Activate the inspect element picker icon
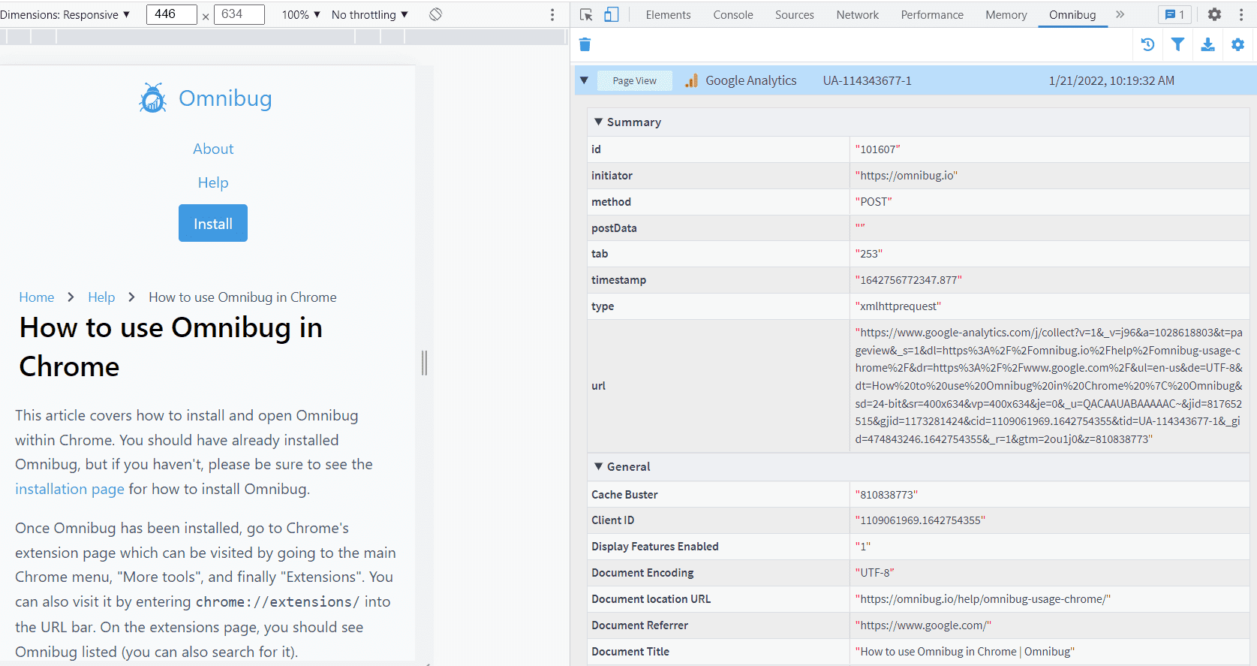 (587, 14)
